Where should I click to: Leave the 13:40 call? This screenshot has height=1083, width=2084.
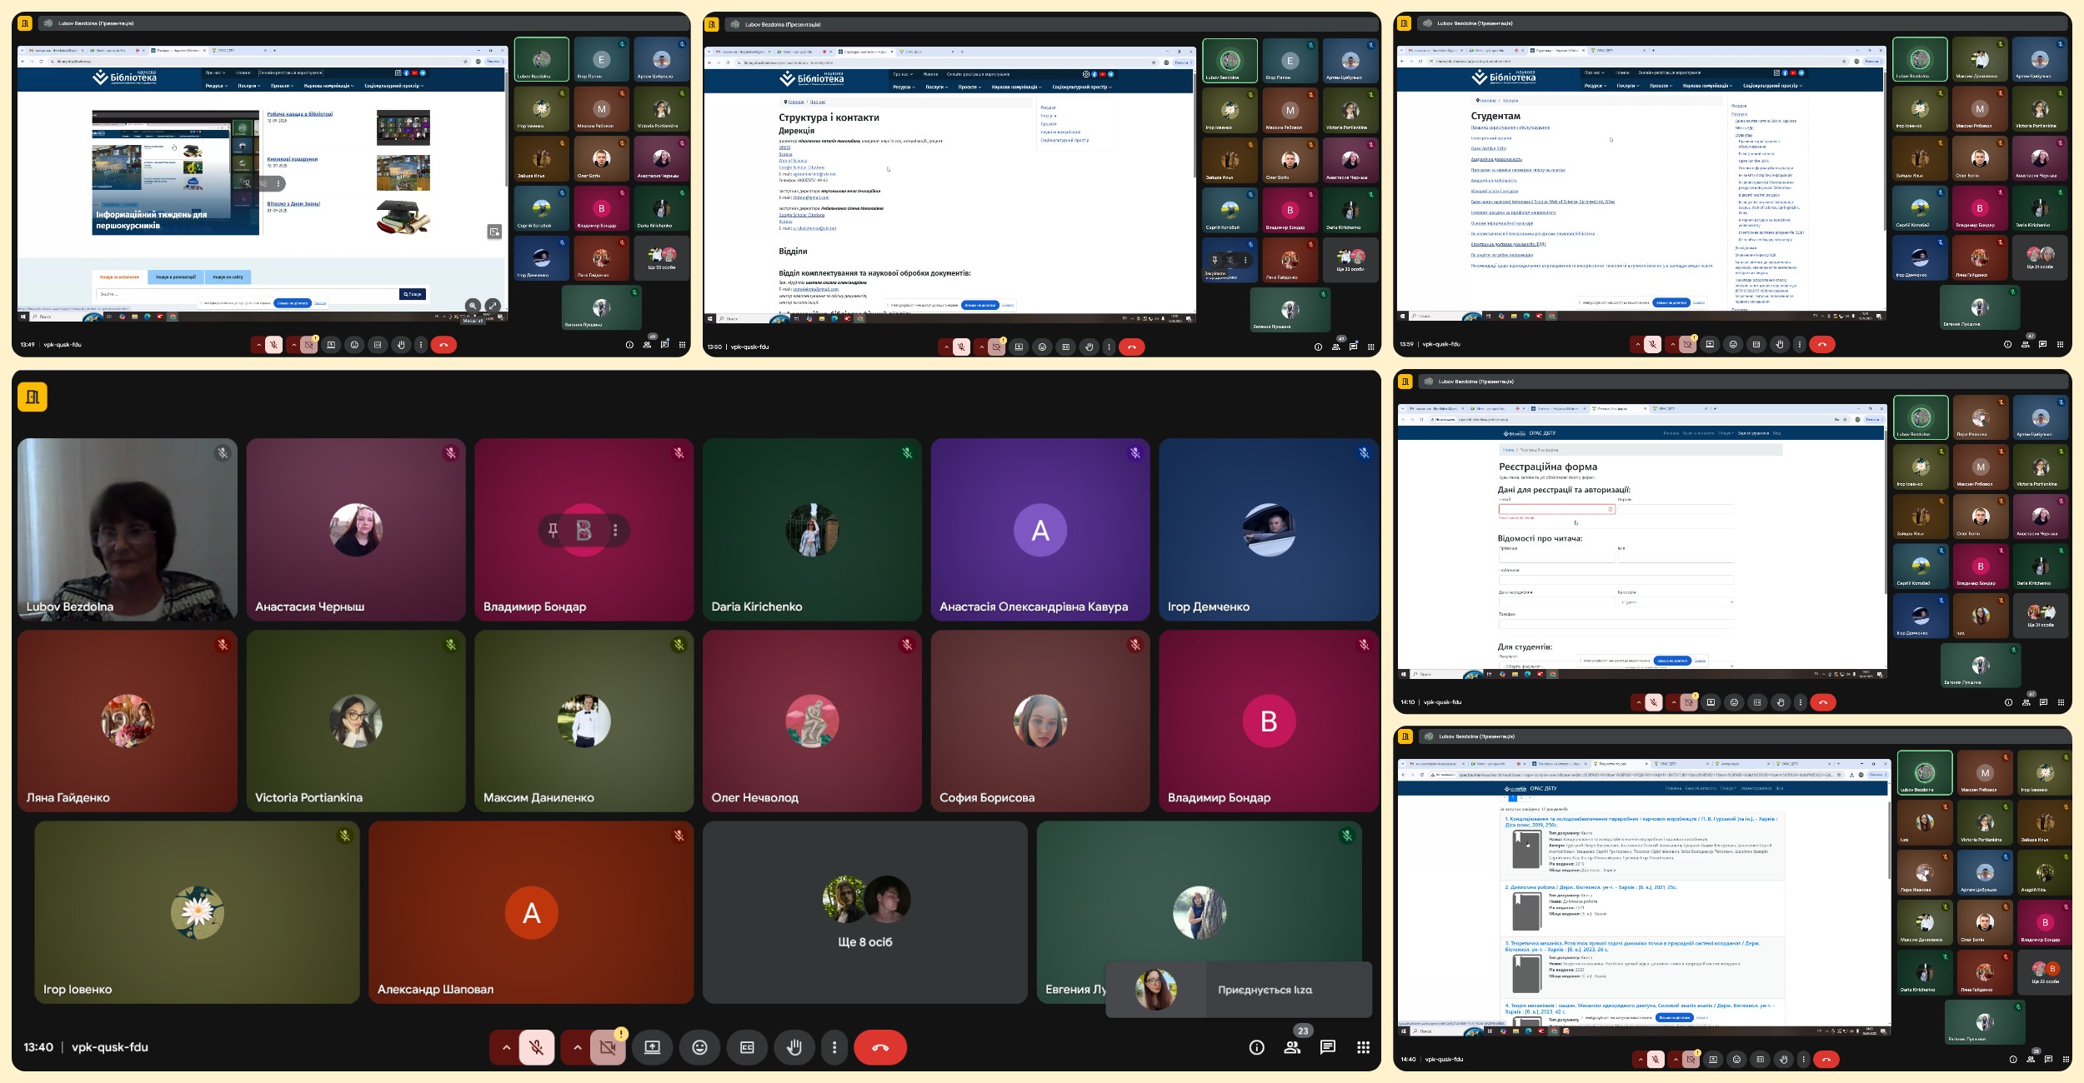pyautogui.click(x=880, y=1047)
